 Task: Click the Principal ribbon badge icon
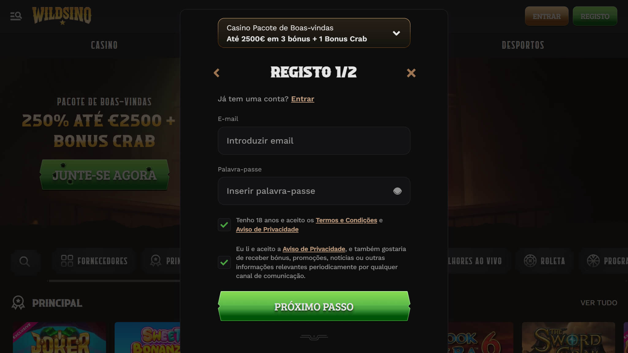[18, 303]
